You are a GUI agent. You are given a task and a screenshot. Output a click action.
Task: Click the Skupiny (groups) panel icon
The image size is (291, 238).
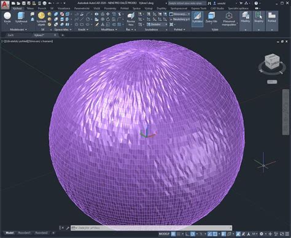point(258,15)
